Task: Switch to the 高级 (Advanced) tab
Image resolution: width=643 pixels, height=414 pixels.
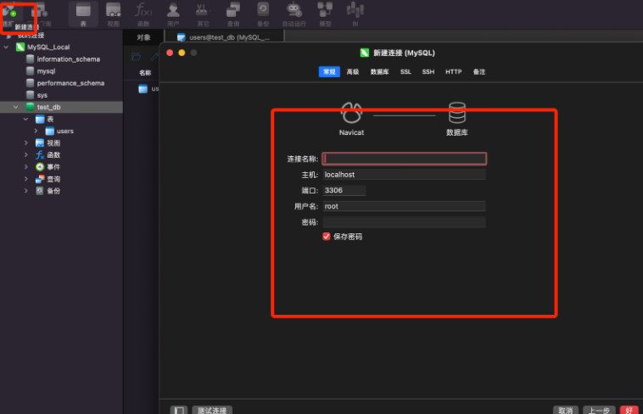Action: coord(353,72)
